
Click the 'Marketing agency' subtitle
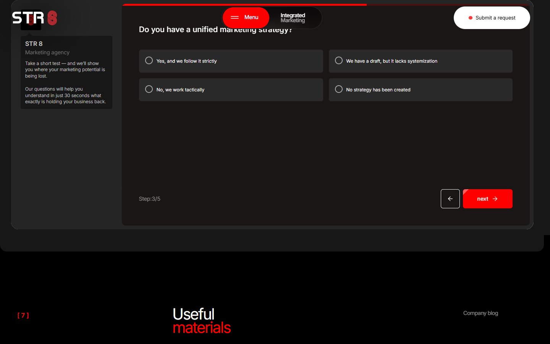coord(47,52)
